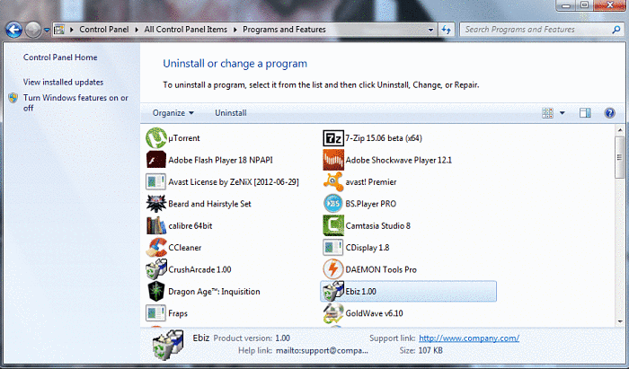Click the Uninstall toolbar button
This screenshot has width=629, height=369.
231,113
